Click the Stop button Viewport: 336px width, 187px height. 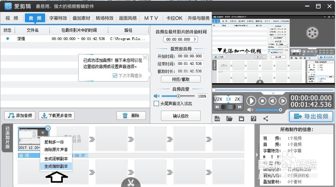262,101
